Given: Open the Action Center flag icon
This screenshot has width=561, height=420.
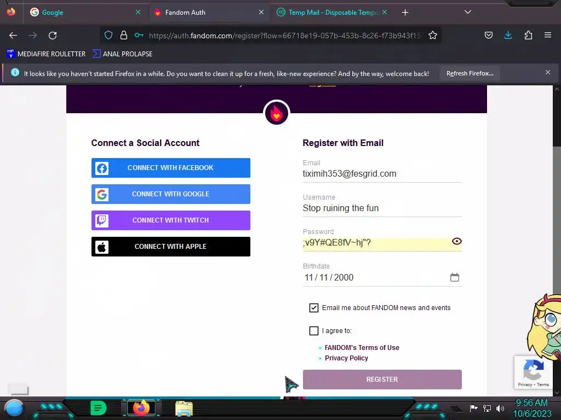Looking at the screenshot, I should tap(473, 408).
